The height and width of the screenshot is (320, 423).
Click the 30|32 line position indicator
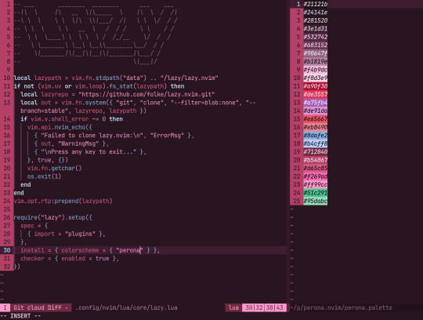tap(254, 307)
